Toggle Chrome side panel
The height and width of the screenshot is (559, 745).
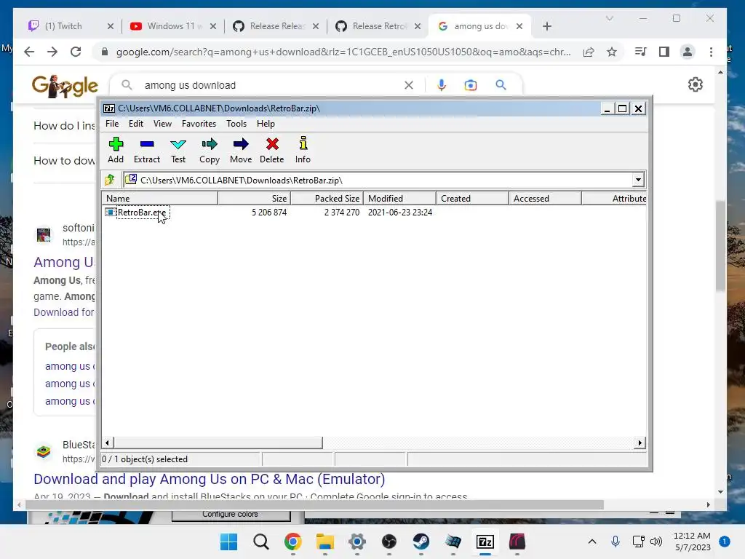[664, 52]
